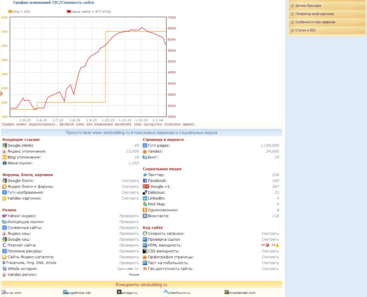Click the LinkedIn icon

[x=145, y=198]
